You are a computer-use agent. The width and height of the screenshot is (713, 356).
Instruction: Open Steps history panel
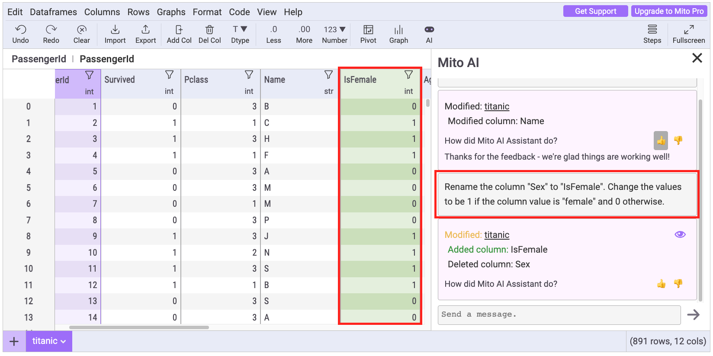click(x=652, y=30)
